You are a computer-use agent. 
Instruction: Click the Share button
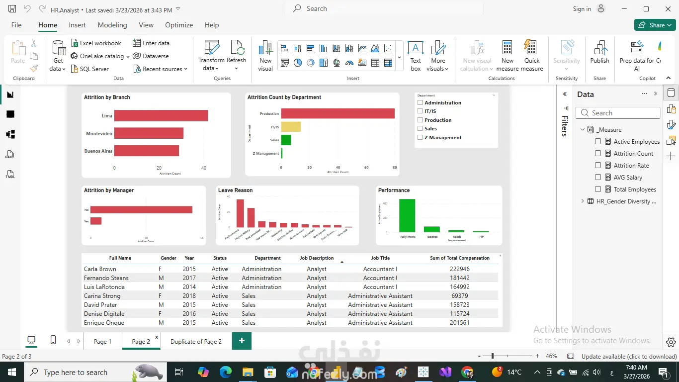pos(655,25)
